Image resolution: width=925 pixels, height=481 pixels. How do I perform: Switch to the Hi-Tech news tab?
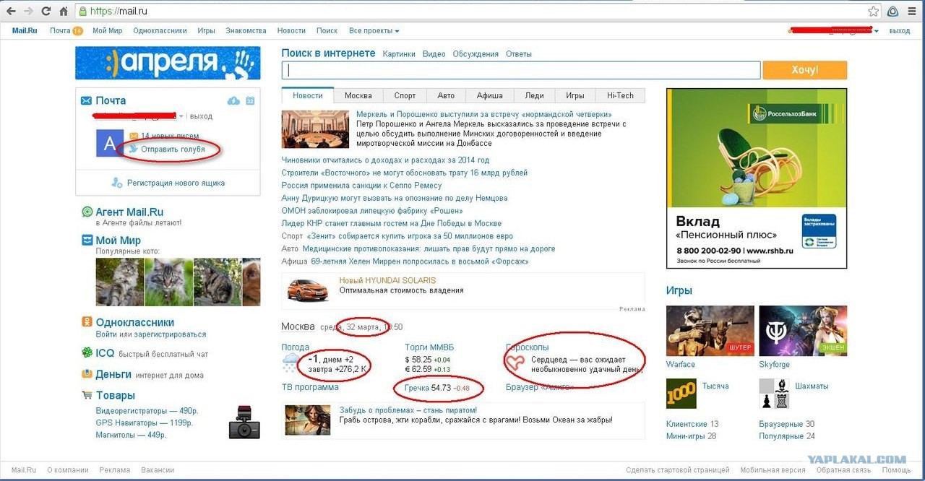click(620, 95)
